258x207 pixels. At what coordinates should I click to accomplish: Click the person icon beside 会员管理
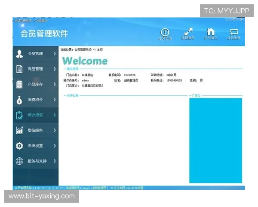point(19,53)
